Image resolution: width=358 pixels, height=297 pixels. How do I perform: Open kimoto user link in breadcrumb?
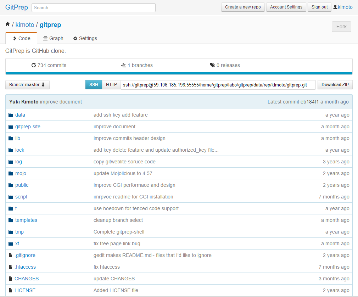(x=25, y=25)
